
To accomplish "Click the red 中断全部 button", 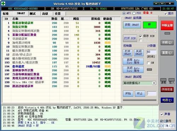I will click(x=167, y=25).
